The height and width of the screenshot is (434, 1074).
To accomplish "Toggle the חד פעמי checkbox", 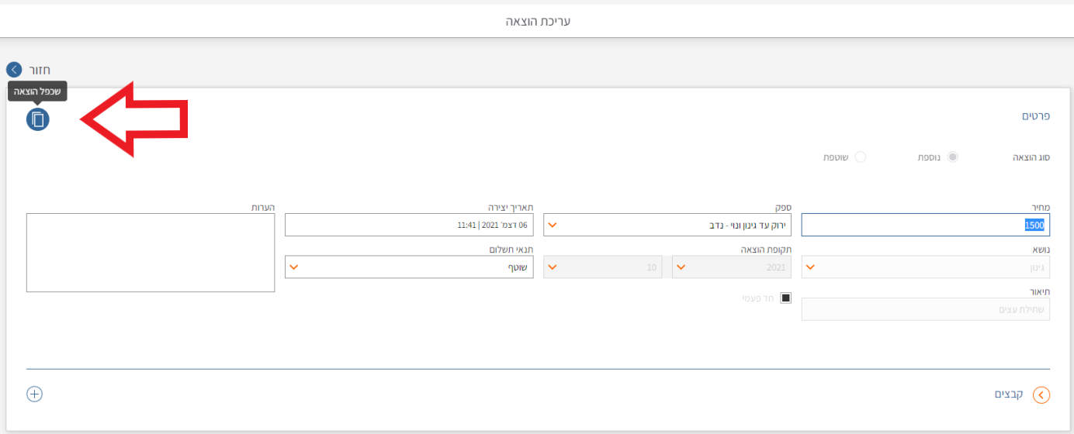I will [x=785, y=298].
